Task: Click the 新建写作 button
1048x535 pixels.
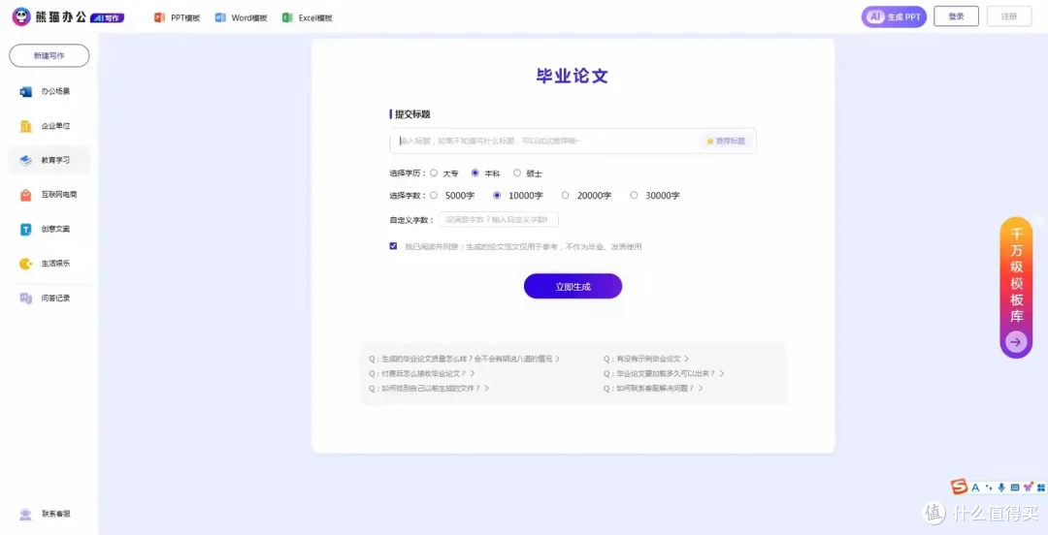Action: click(49, 56)
